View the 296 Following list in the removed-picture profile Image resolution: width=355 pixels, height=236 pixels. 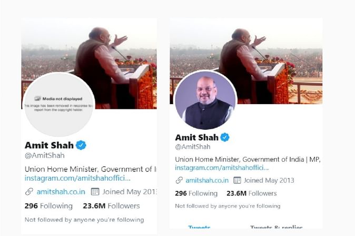[48, 206]
